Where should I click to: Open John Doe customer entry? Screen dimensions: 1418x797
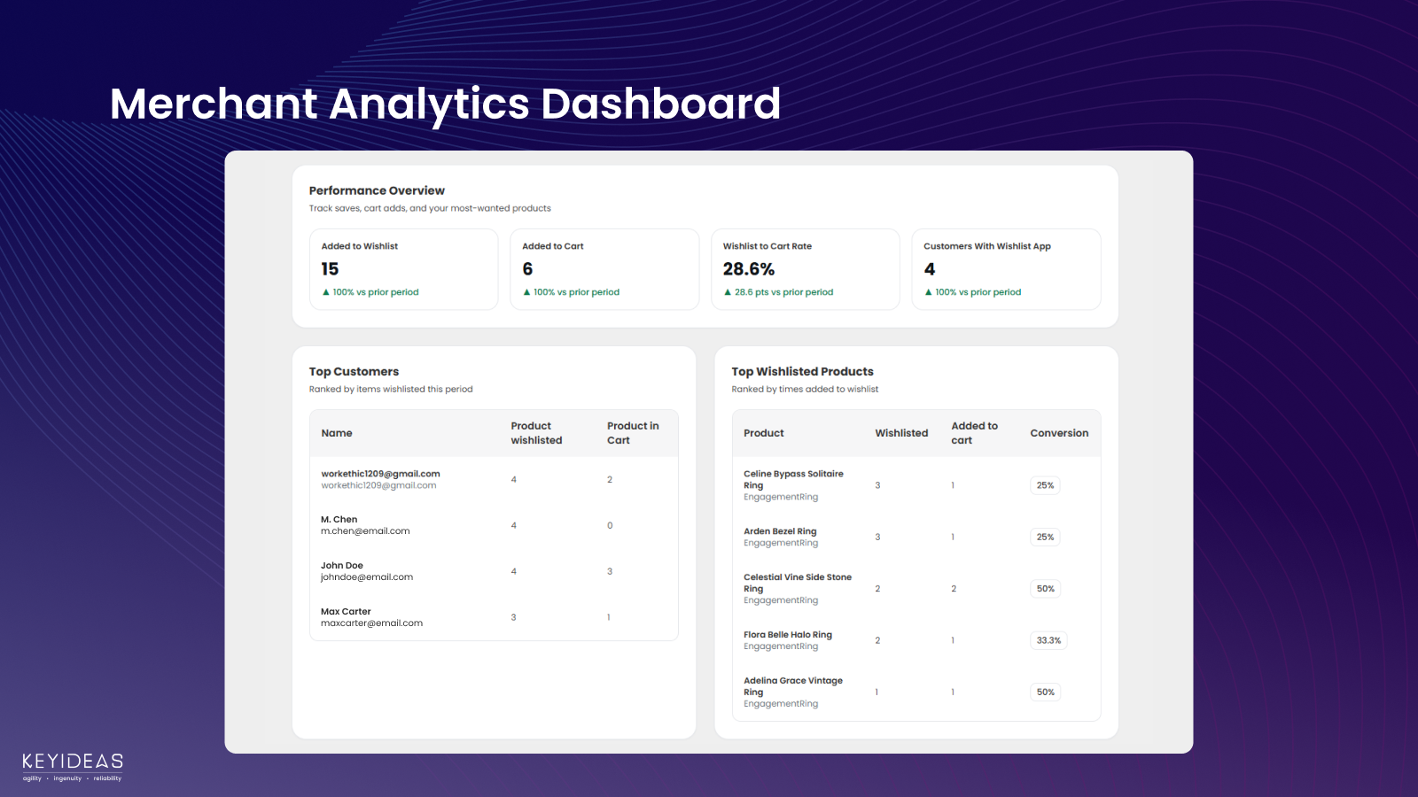tap(494, 571)
